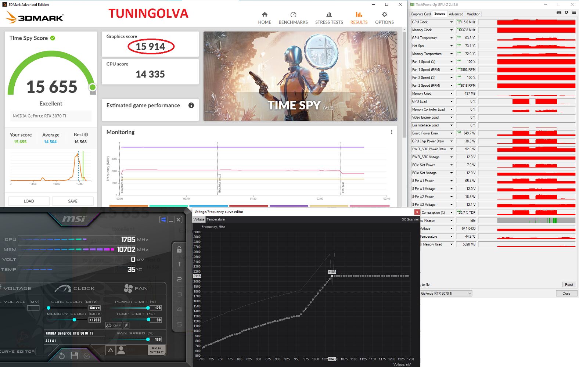
Task: Click Core Clock Curve value field
Action: tap(95, 308)
